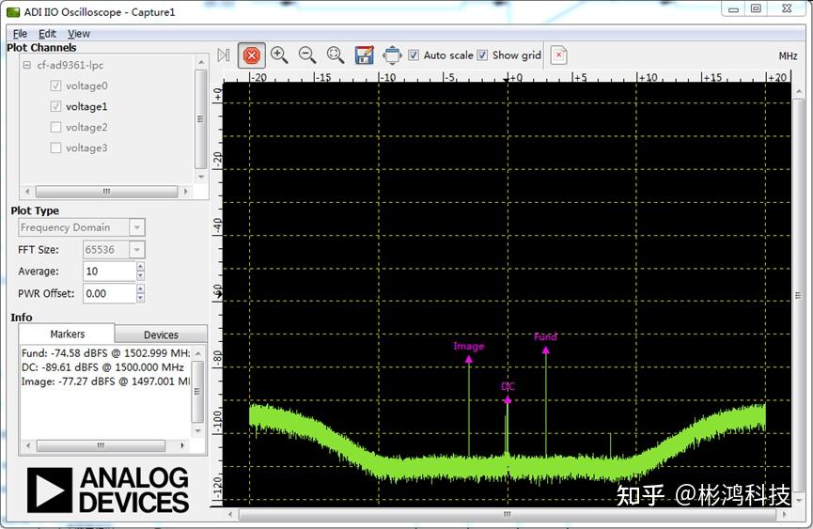Collapse the cf-ad9361-lpc device tree

27,65
